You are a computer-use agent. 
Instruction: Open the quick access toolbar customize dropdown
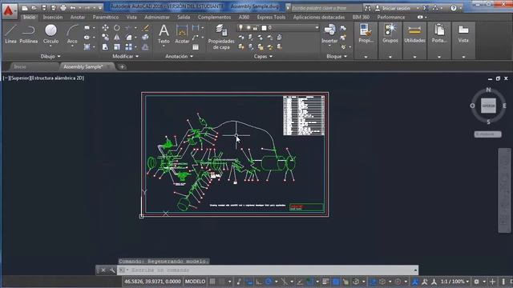[x=100, y=8]
